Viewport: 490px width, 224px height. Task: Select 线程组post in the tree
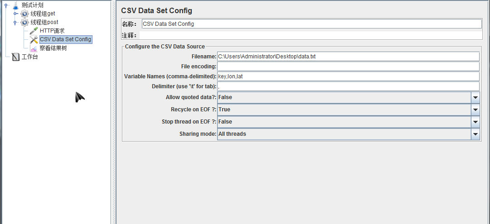pos(44,22)
